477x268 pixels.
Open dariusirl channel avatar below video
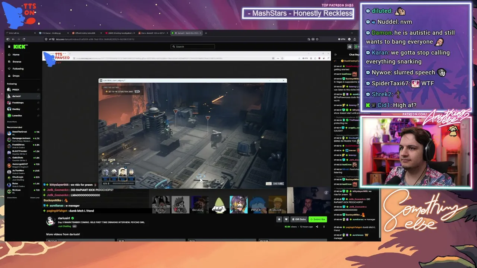tap(51, 221)
